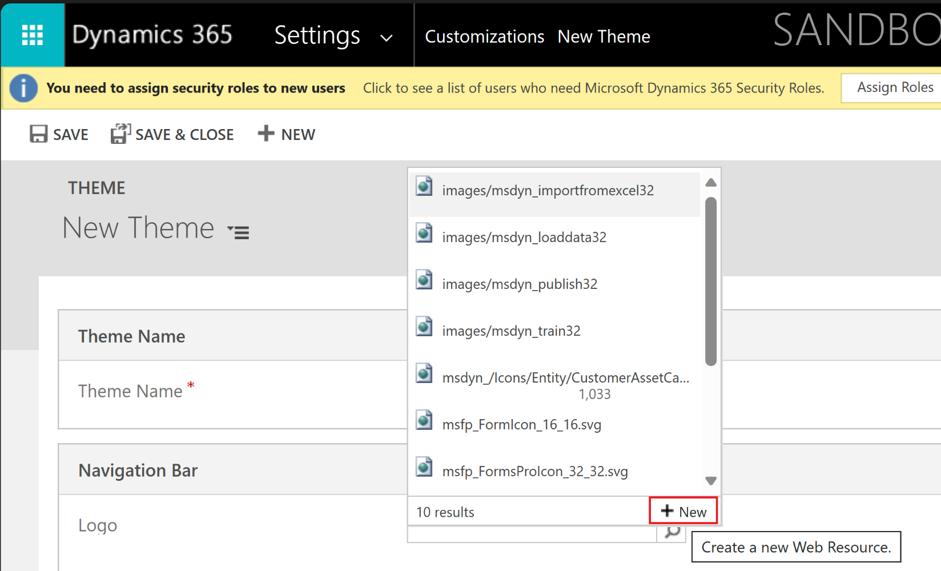Click the Dynamics 365 home label

152,35
